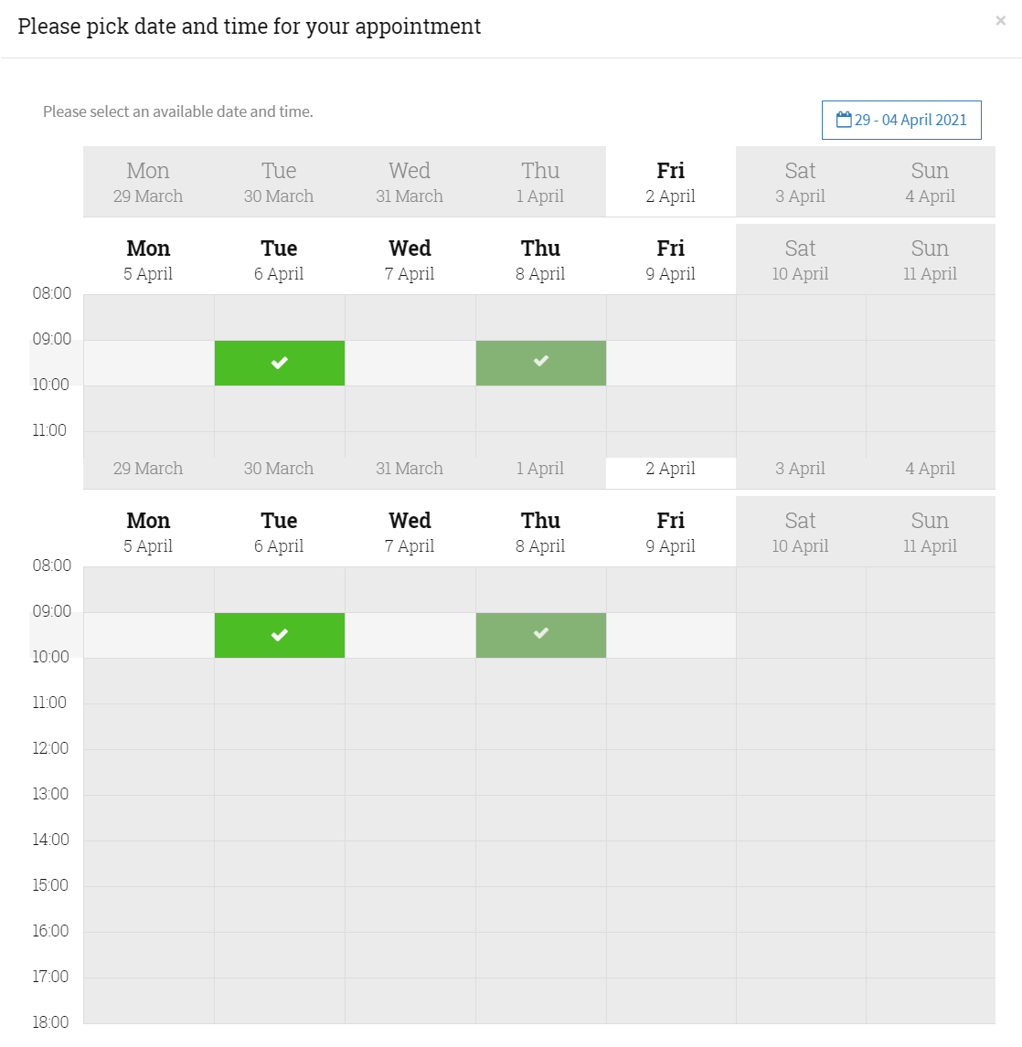Select the Fri 2 April day header
Viewport: 1022px width, 1047px height.
coord(670,182)
